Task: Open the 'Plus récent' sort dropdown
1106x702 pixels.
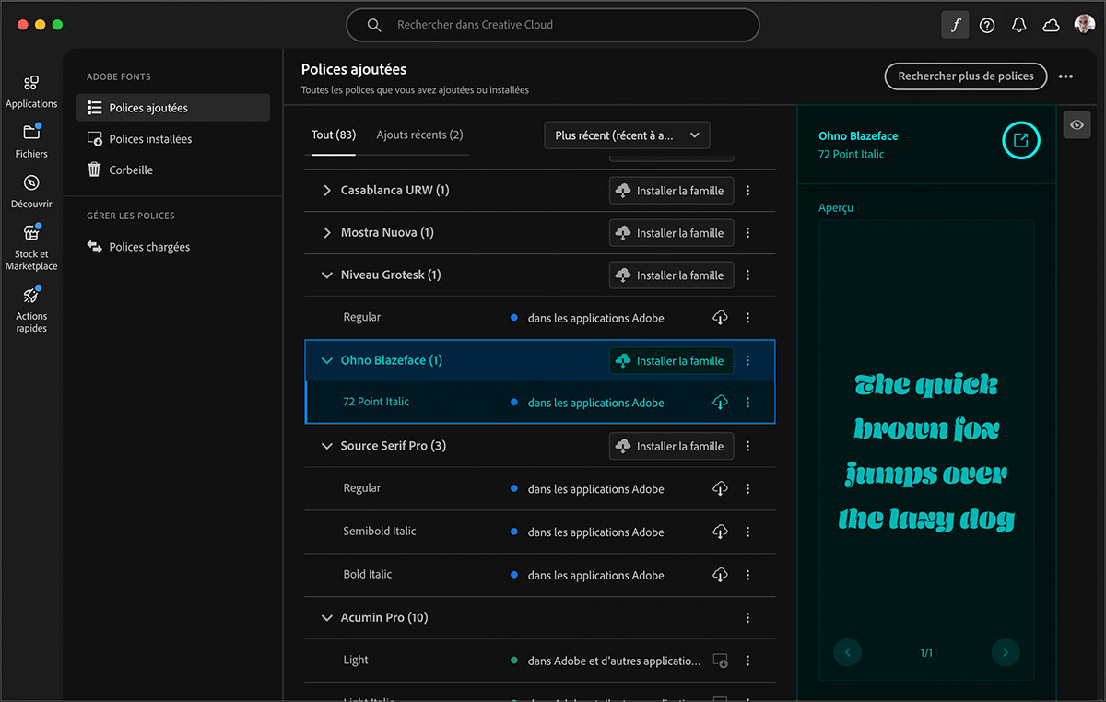Action: [627, 135]
